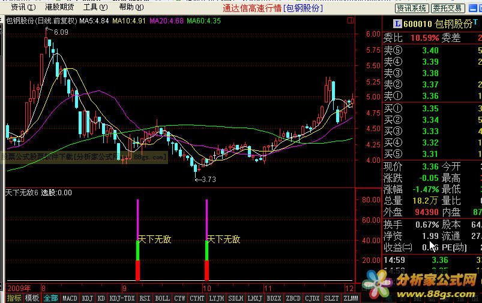Open the 资讯 (I) menu
482x303 pixels.
coord(23,7)
